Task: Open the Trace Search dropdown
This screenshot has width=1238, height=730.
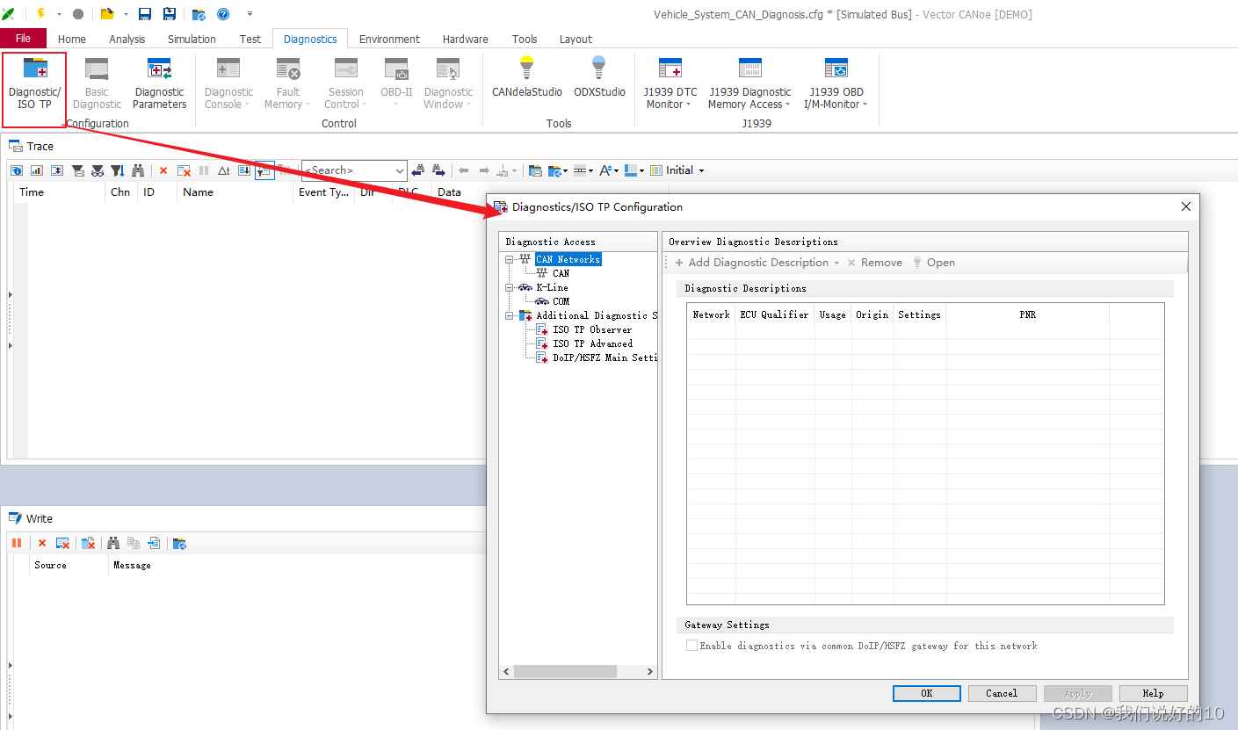Action: [x=400, y=170]
